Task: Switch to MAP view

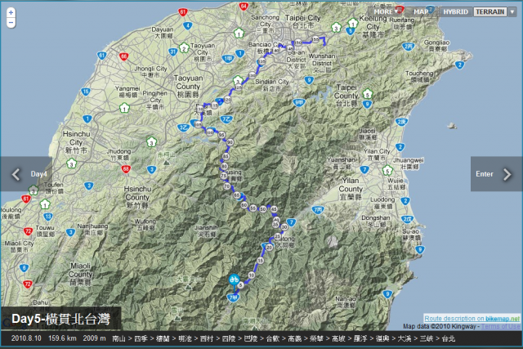Action: click(422, 11)
